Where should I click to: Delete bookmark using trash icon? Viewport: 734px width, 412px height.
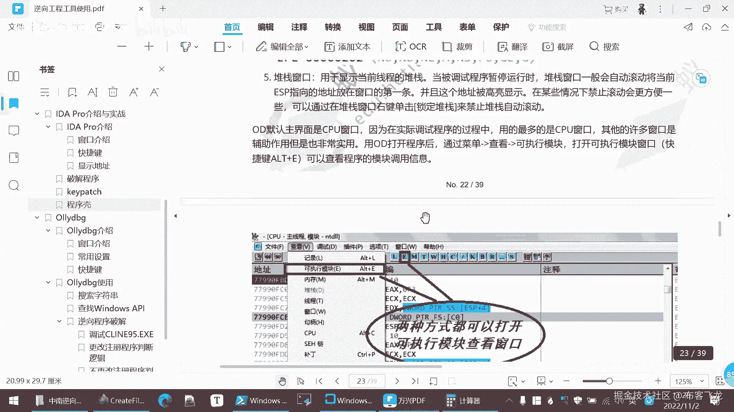tap(113, 92)
